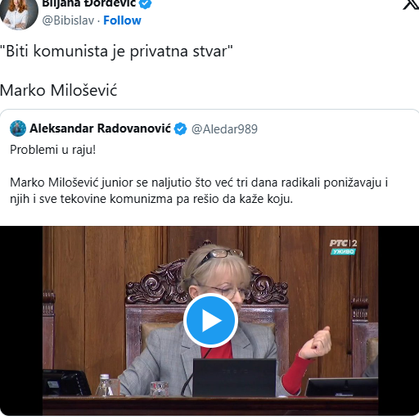The image size is (419, 419).
Task: Click the left black letterbox of the video
Action: coord(21,321)
